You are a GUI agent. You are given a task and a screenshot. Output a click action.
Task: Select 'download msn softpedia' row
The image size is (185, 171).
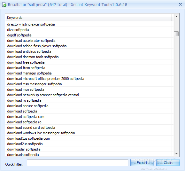click(x=89, y=89)
